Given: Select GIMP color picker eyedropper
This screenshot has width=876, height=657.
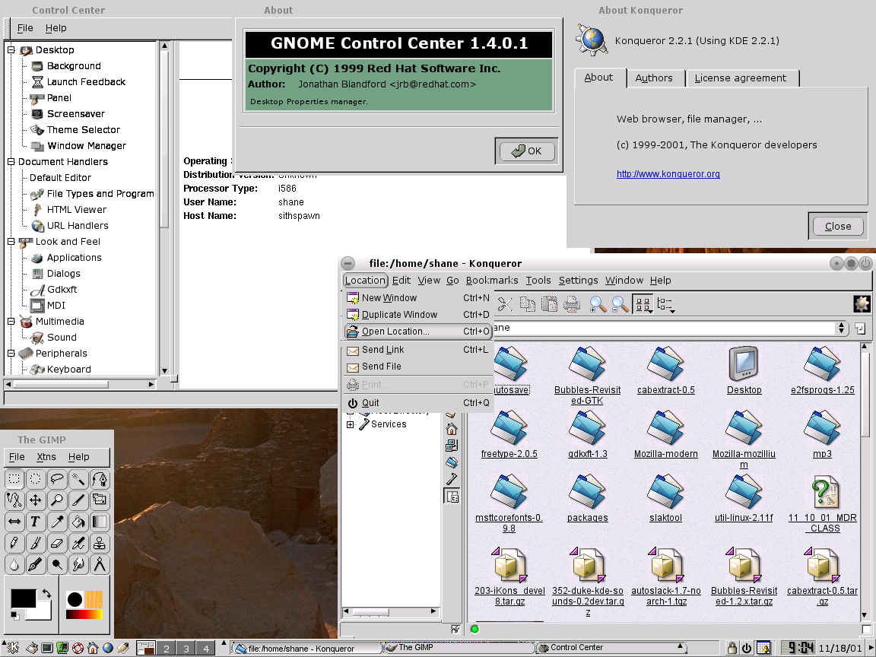Looking at the screenshot, I should (56, 522).
